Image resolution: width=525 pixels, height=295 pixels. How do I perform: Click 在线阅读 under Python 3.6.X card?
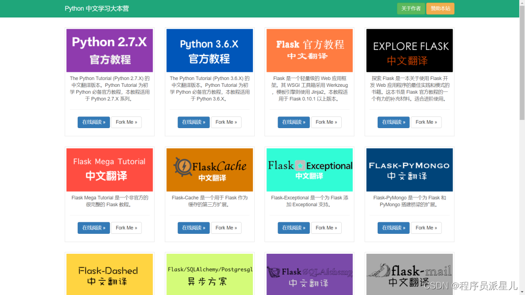click(193, 122)
